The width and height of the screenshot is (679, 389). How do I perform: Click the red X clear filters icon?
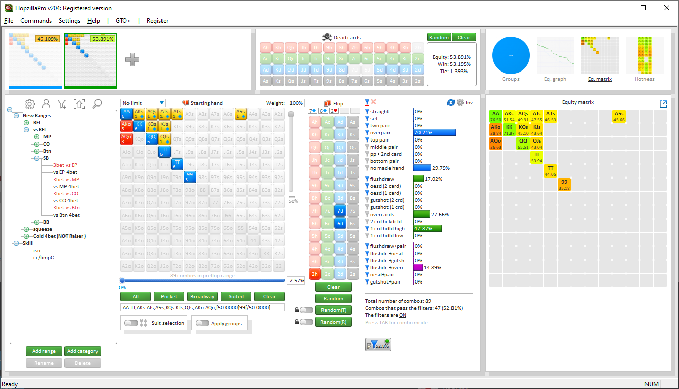point(374,102)
